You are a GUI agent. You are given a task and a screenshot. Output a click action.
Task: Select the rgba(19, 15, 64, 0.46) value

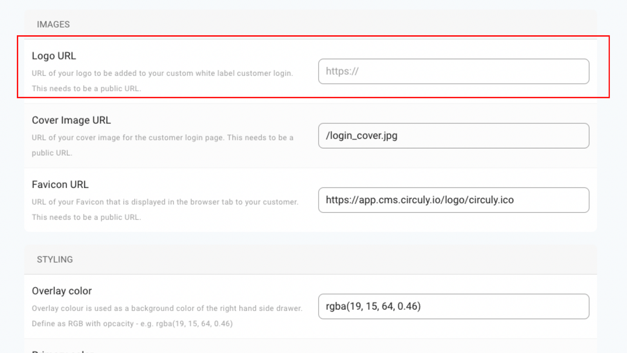[x=373, y=306]
